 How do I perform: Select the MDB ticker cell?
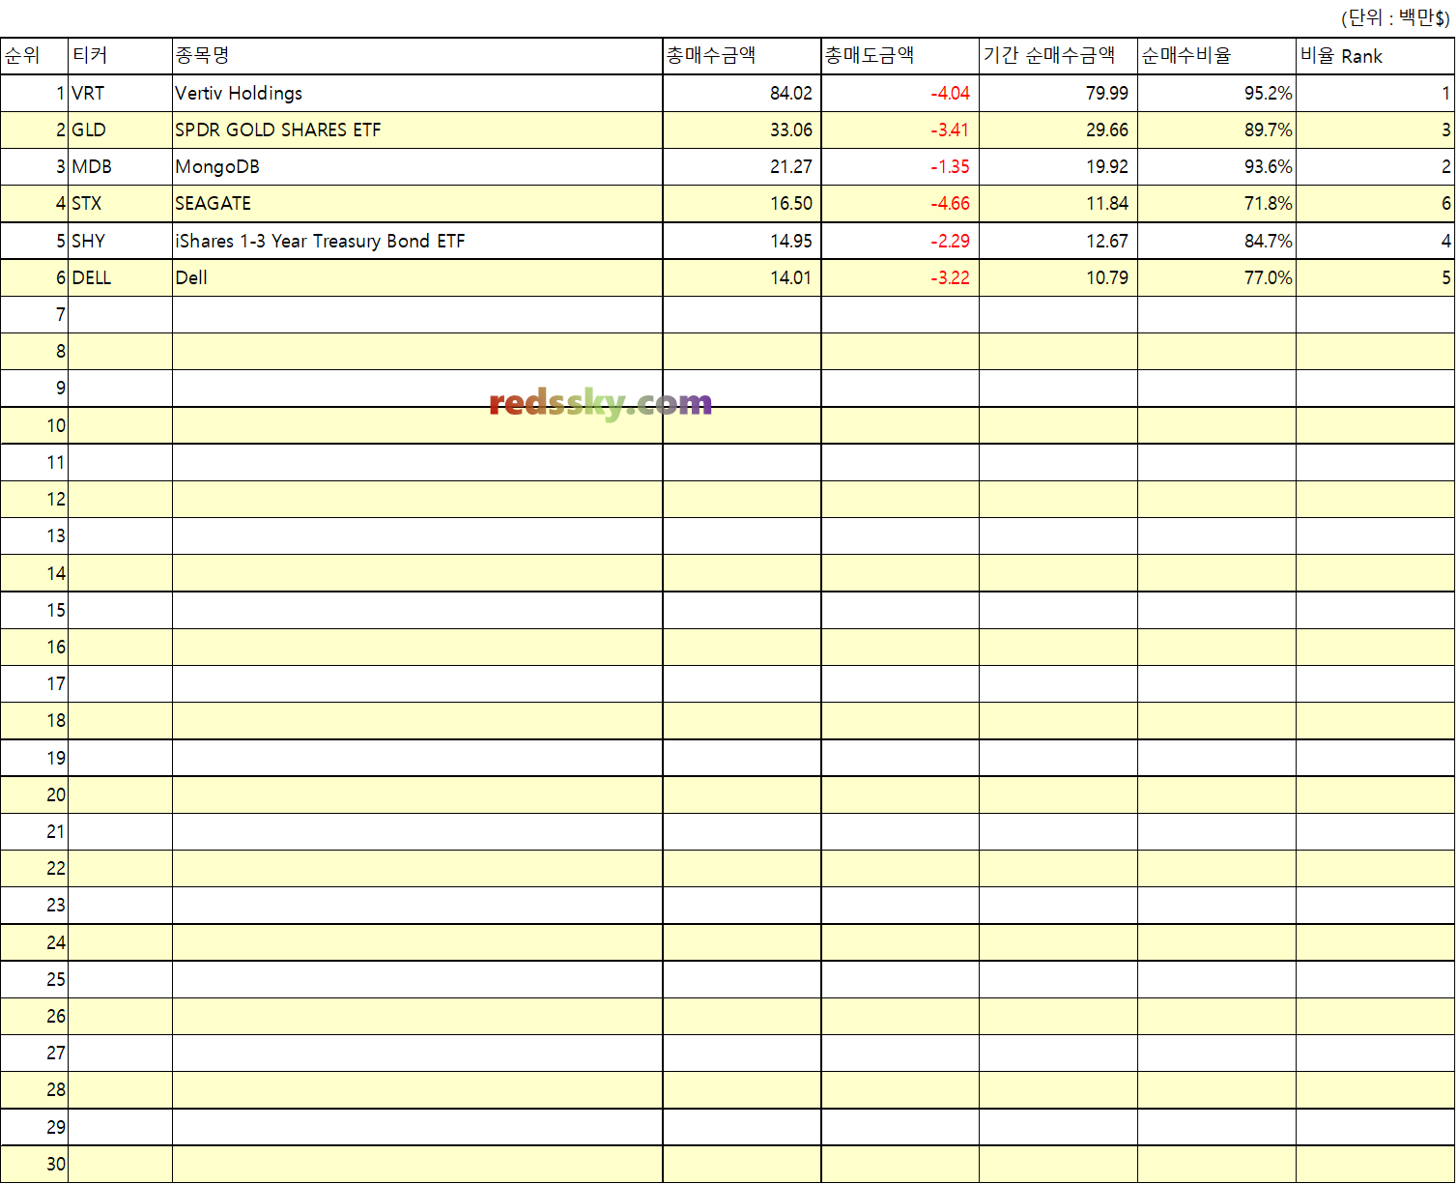[121, 167]
